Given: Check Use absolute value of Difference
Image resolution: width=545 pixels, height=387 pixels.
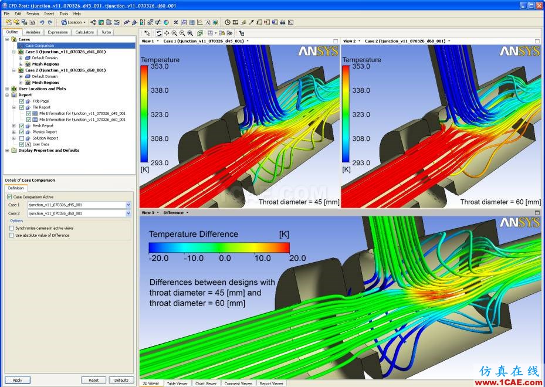Looking at the screenshot, I should pos(12,235).
